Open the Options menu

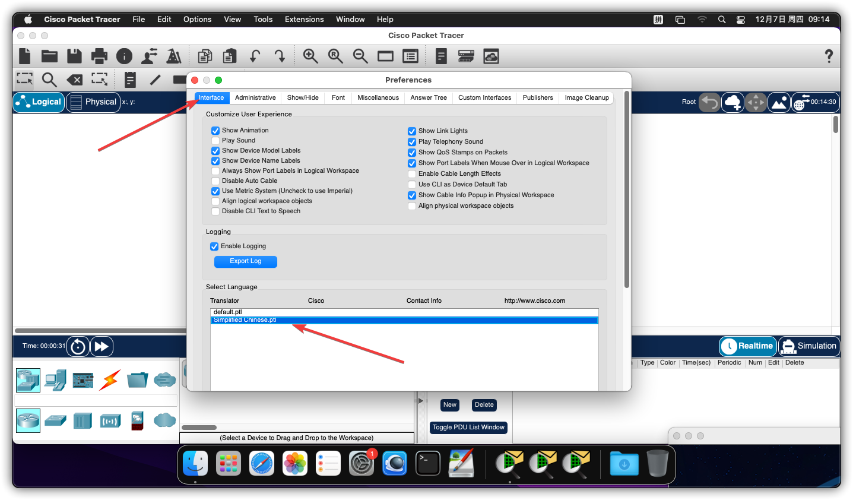click(x=197, y=19)
